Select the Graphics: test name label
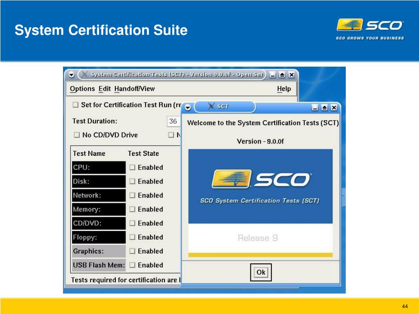This screenshot has height=314, width=419. point(99,251)
